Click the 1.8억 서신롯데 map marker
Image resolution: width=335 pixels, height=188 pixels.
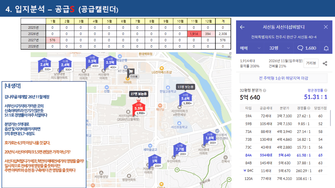click(210, 138)
